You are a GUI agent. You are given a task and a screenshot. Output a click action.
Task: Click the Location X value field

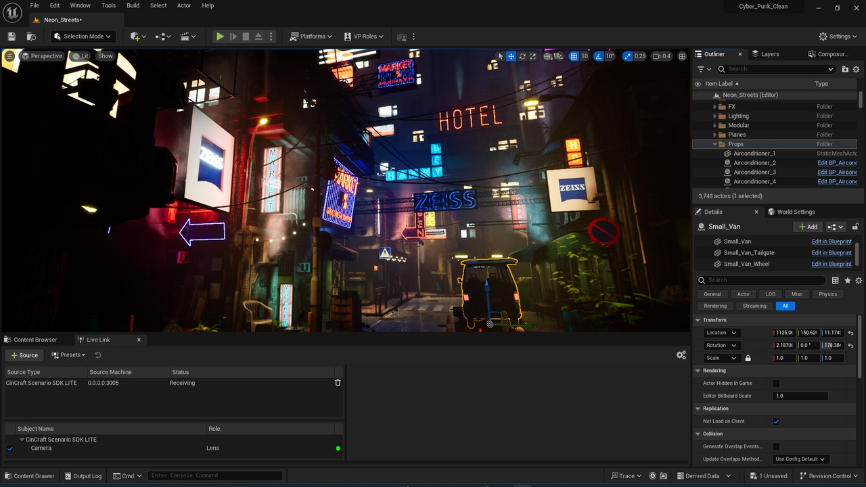click(x=783, y=333)
